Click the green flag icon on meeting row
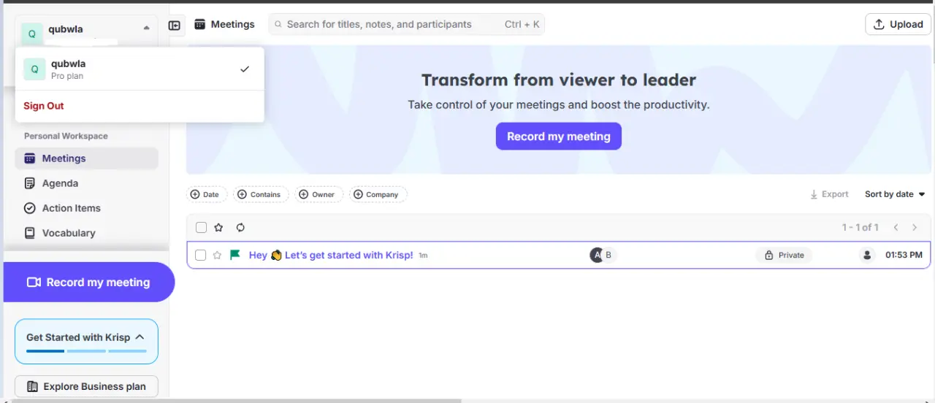The height and width of the screenshot is (403, 935). pos(235,255)
